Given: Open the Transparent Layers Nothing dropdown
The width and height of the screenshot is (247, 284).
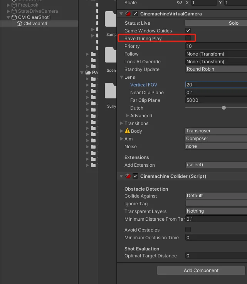Looking at the screenshot, I should [216, 211].
